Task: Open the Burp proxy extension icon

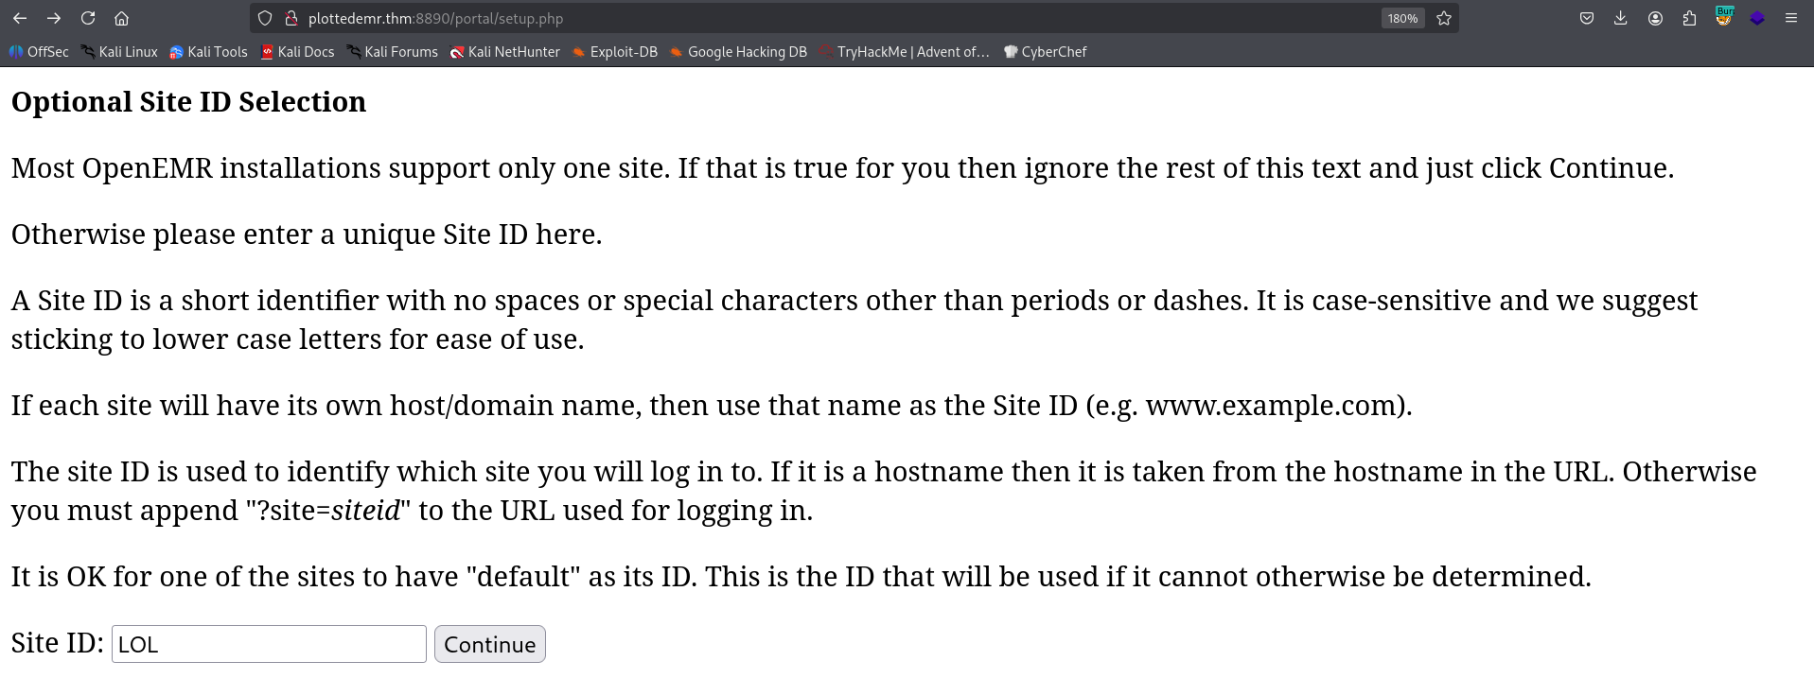Action: coord(1724,16)
